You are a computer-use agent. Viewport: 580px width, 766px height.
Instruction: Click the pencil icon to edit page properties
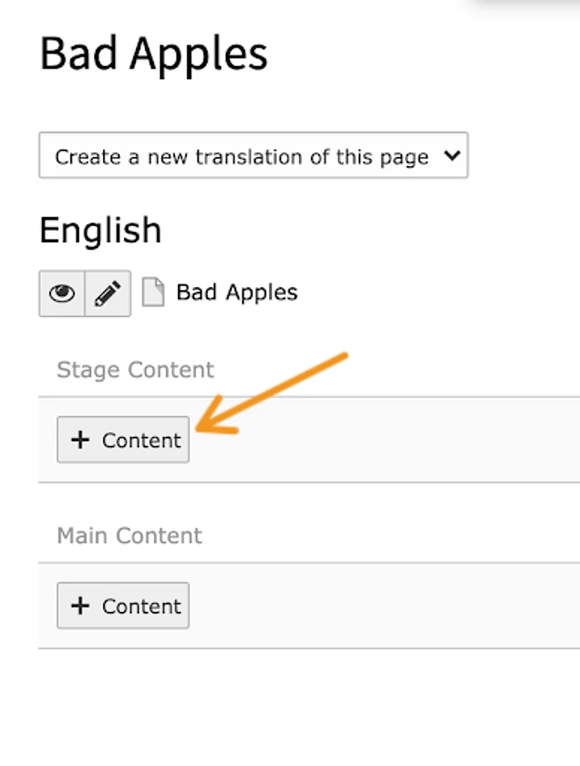point(108,293)
